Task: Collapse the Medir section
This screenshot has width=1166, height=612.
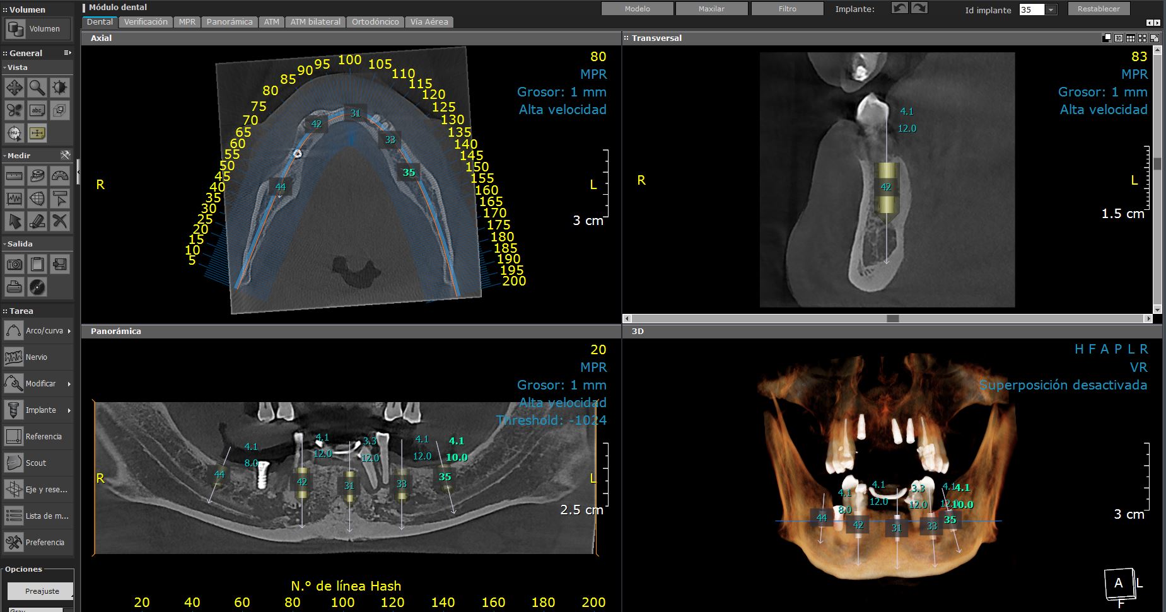Action: point(5,156)
